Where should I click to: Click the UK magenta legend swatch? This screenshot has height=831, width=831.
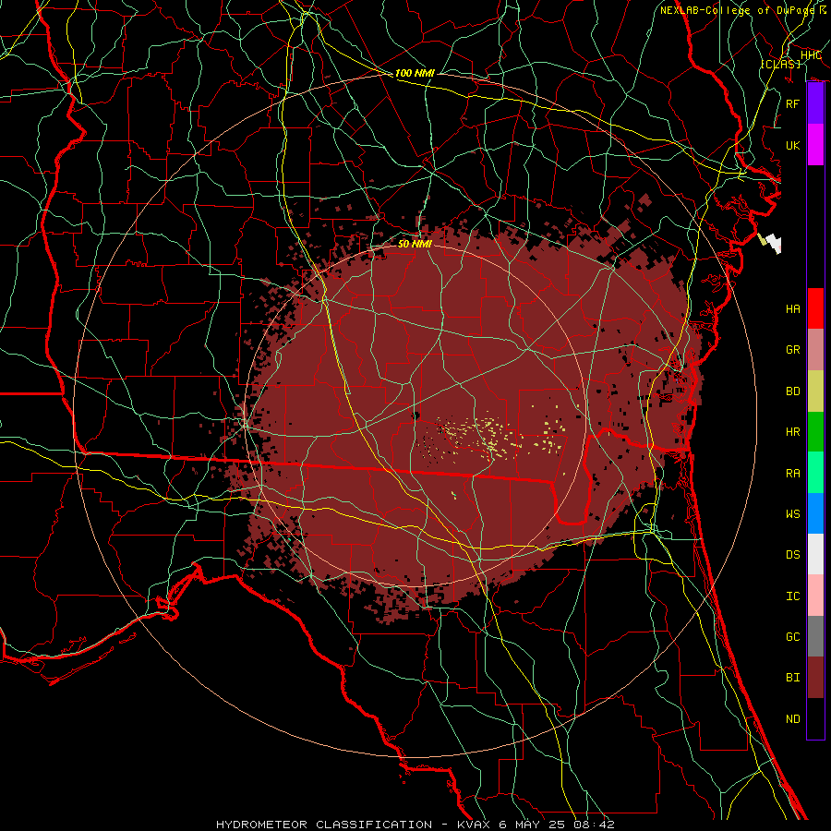815,145
